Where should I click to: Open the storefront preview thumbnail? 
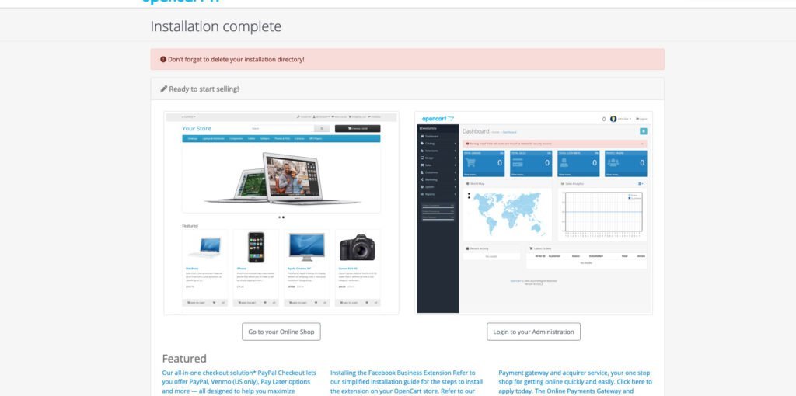pos(281,213)
